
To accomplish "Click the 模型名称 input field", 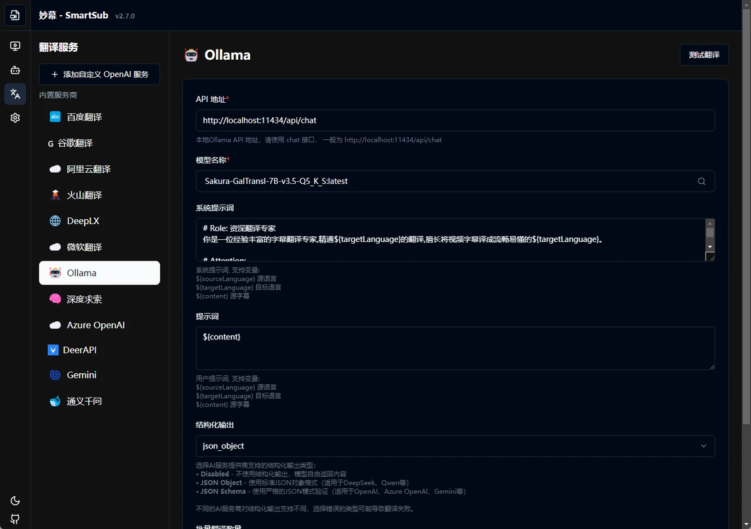I will [455, 181].
